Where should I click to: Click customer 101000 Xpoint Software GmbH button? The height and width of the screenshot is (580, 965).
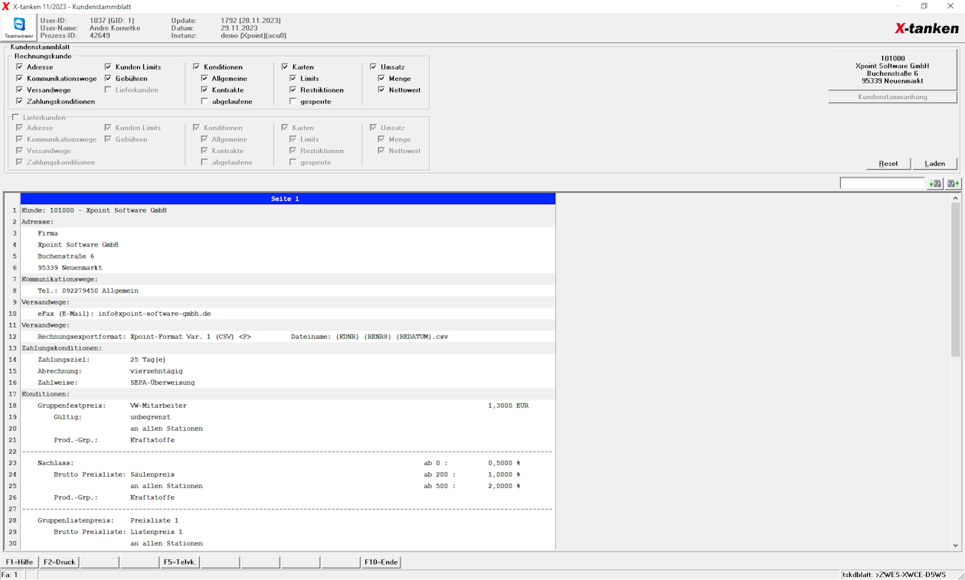(x=892, y=70)
